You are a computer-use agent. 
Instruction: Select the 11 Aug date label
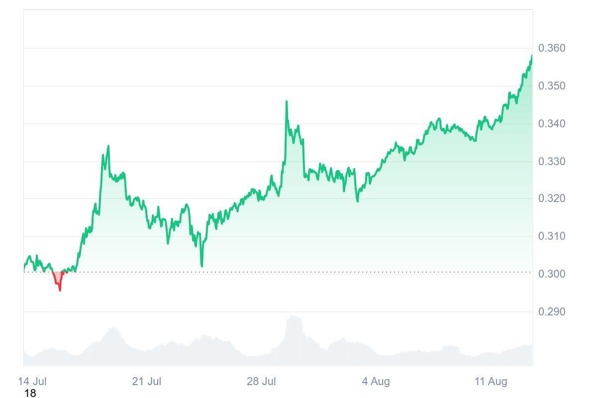pyautogui.click(x=491, y=382)
